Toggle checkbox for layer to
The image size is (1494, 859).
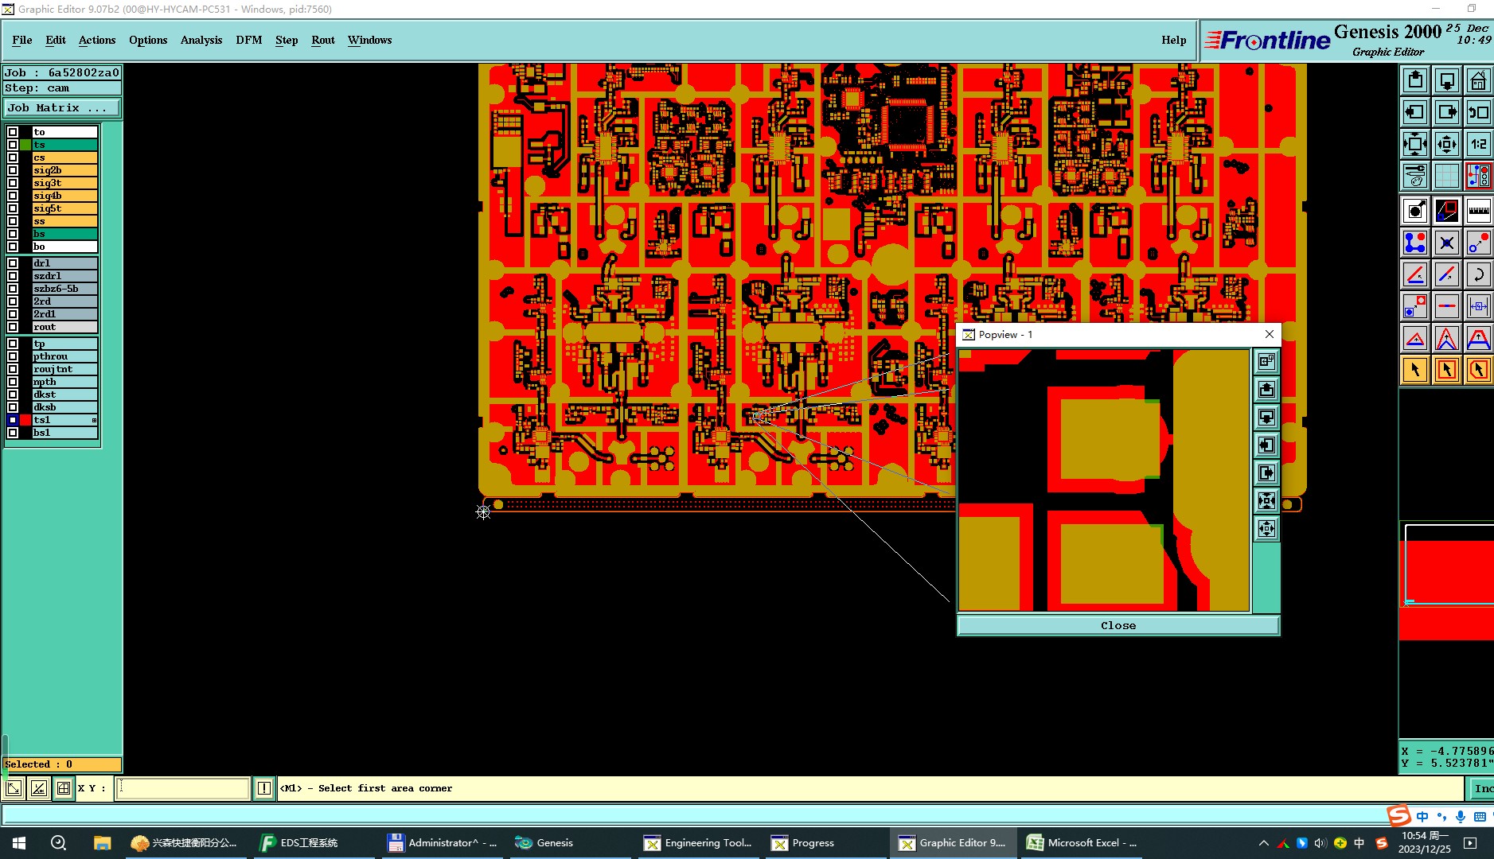click(13, 132)
